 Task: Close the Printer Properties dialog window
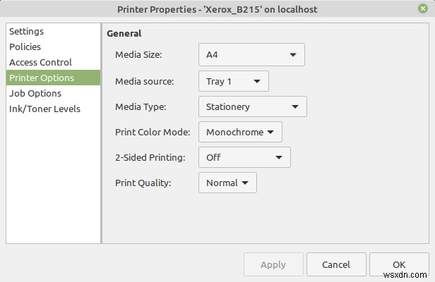[x=422, y=8]
